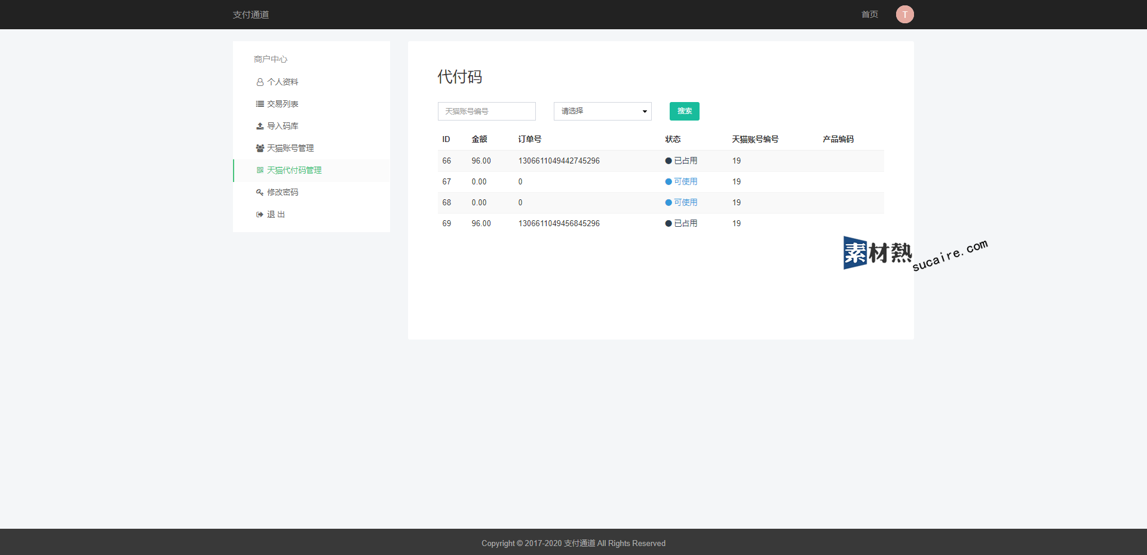Click ID cell 69
1147x555 pixels.
point(446,223)
